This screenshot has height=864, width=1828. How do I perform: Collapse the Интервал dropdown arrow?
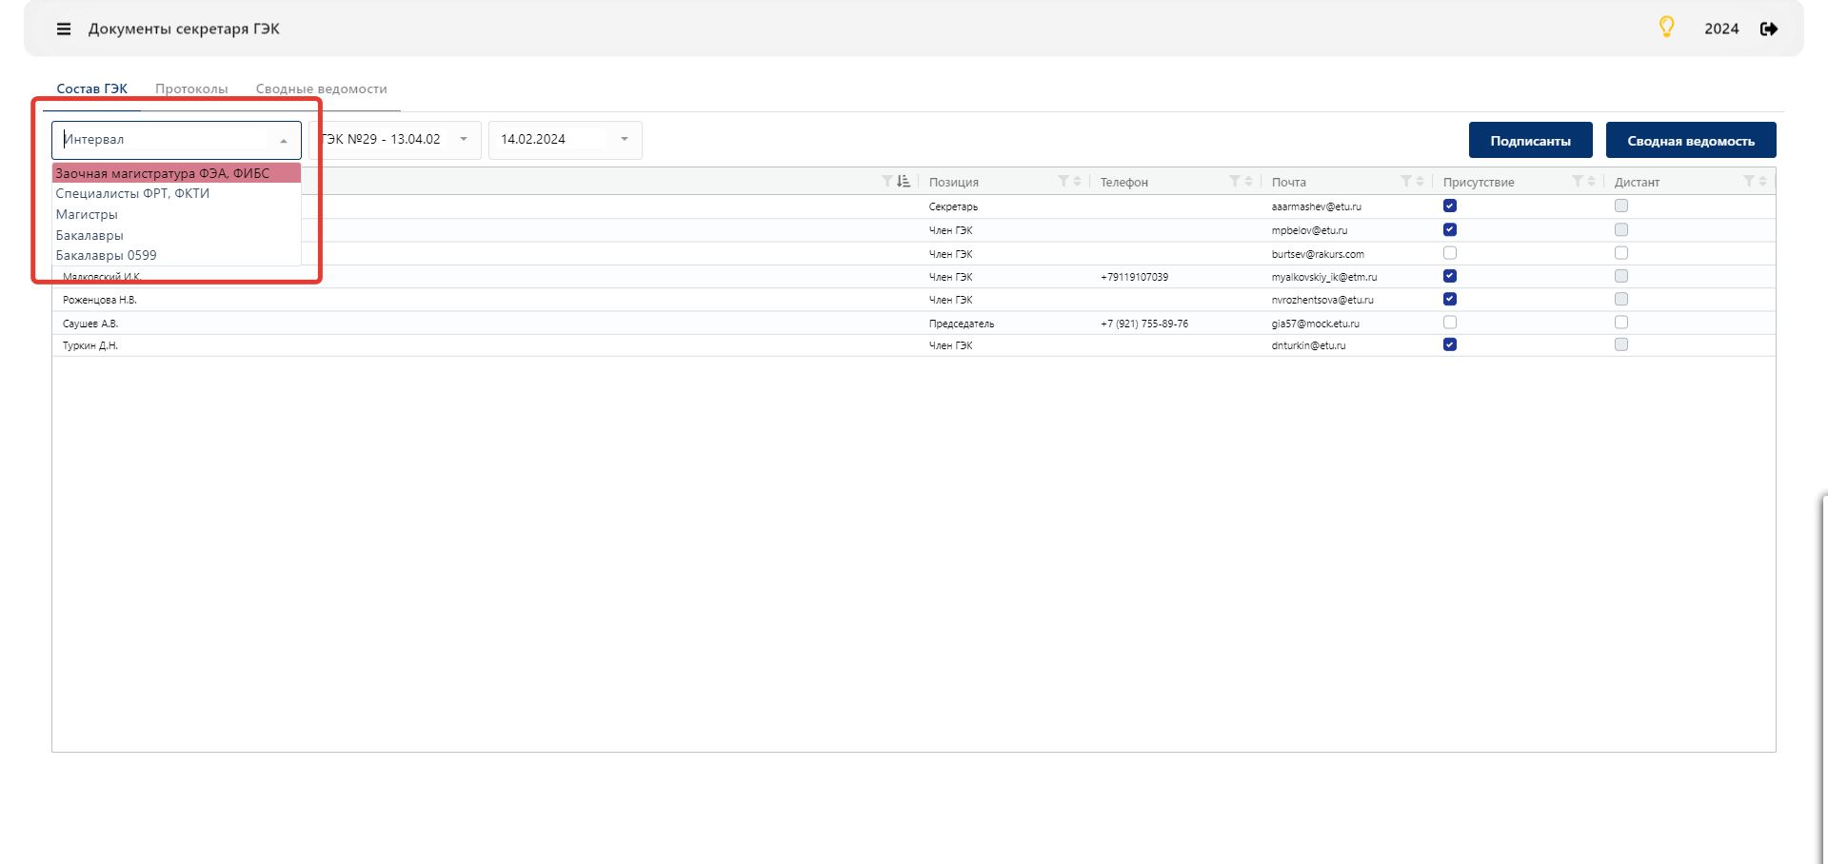284,141
